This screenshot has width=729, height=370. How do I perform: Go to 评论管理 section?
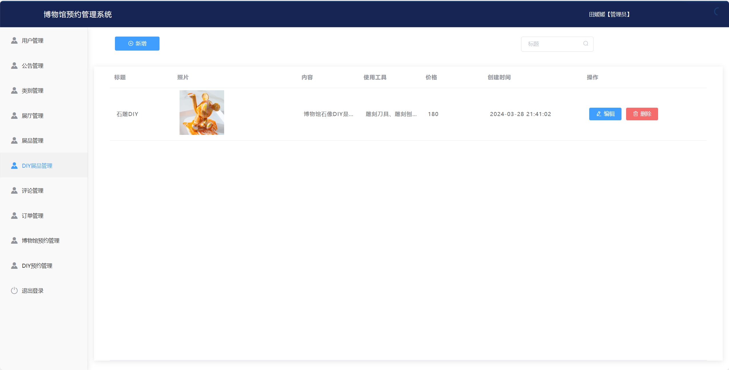pos(33,191)
